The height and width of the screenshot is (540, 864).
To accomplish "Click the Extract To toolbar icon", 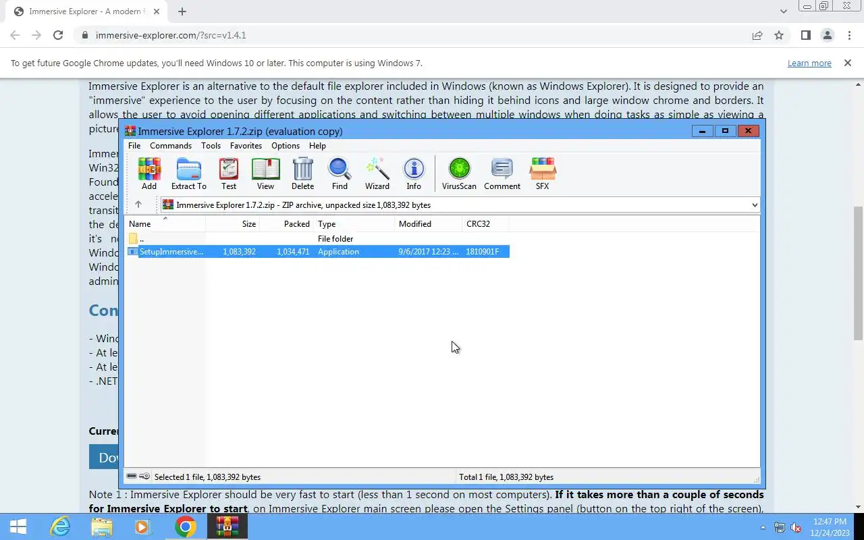I will (x=189, y=173).
